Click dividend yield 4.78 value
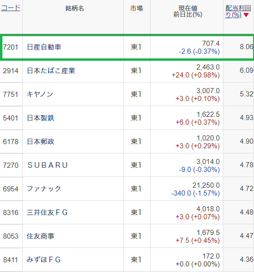This screenshot has height=272, width=254. tap(247, 164)
